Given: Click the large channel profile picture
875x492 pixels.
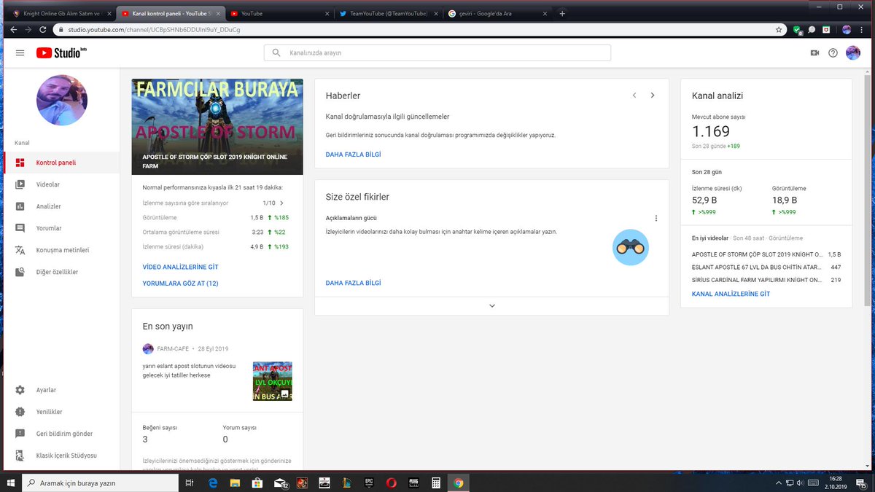Looking at the screenshot, I should click(62, 100).
